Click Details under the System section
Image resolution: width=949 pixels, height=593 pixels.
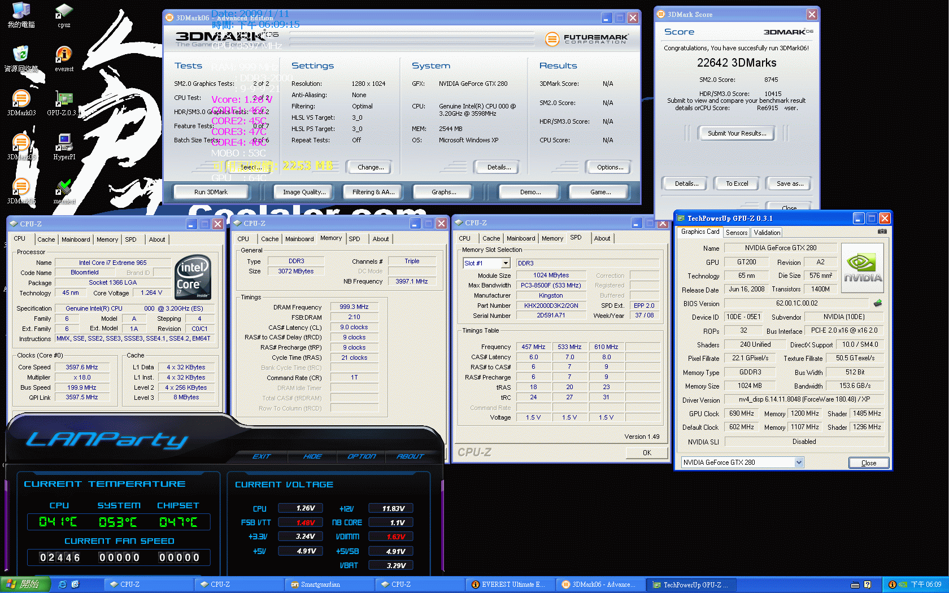click(499, 167)
